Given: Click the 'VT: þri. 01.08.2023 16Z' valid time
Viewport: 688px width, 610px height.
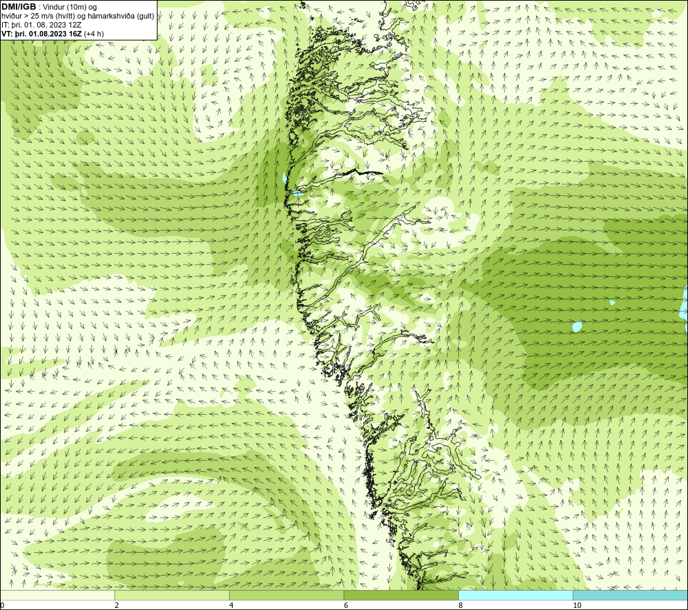Looking at the screenshot, I should coord(43,34).
